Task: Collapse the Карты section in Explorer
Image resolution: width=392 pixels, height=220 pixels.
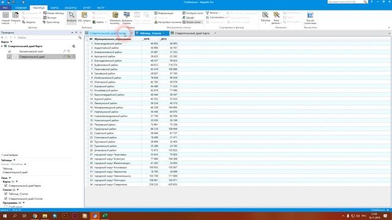Action: tap(11, 42)
